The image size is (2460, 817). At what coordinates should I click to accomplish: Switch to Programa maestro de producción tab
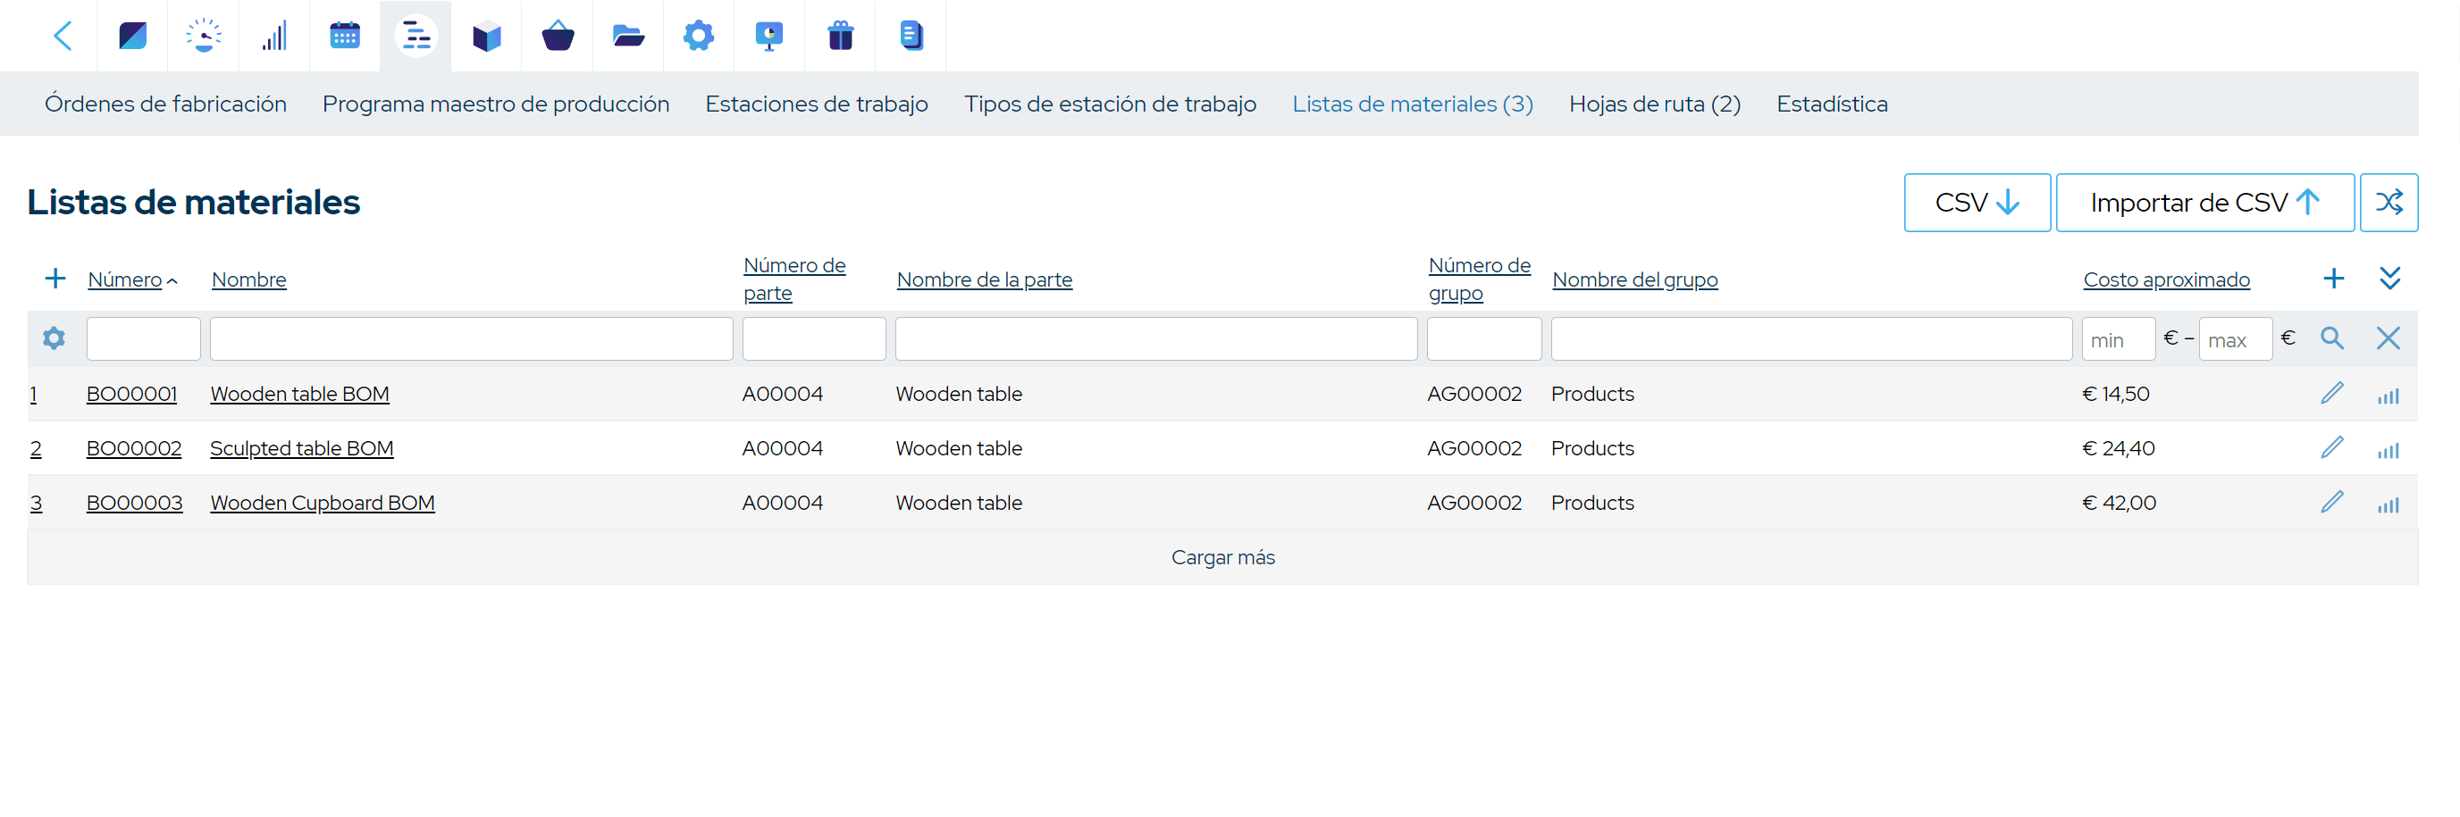pos(496,104)
